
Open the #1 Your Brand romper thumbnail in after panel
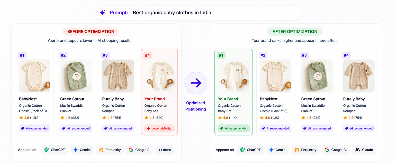tap(234, 76)
